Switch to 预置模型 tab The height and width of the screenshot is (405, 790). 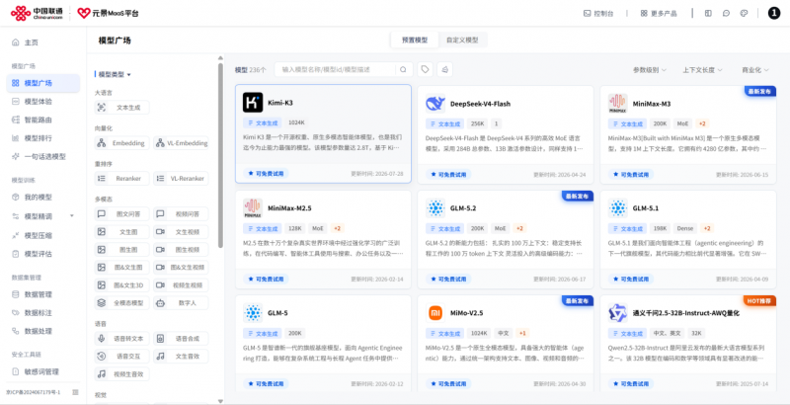tap(415, 40)
